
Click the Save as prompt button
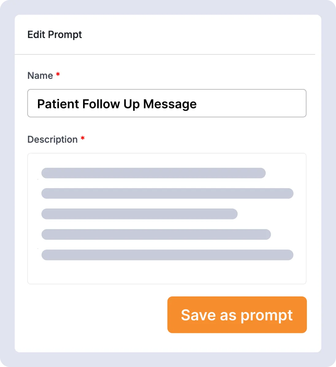[x=237, y=315]
